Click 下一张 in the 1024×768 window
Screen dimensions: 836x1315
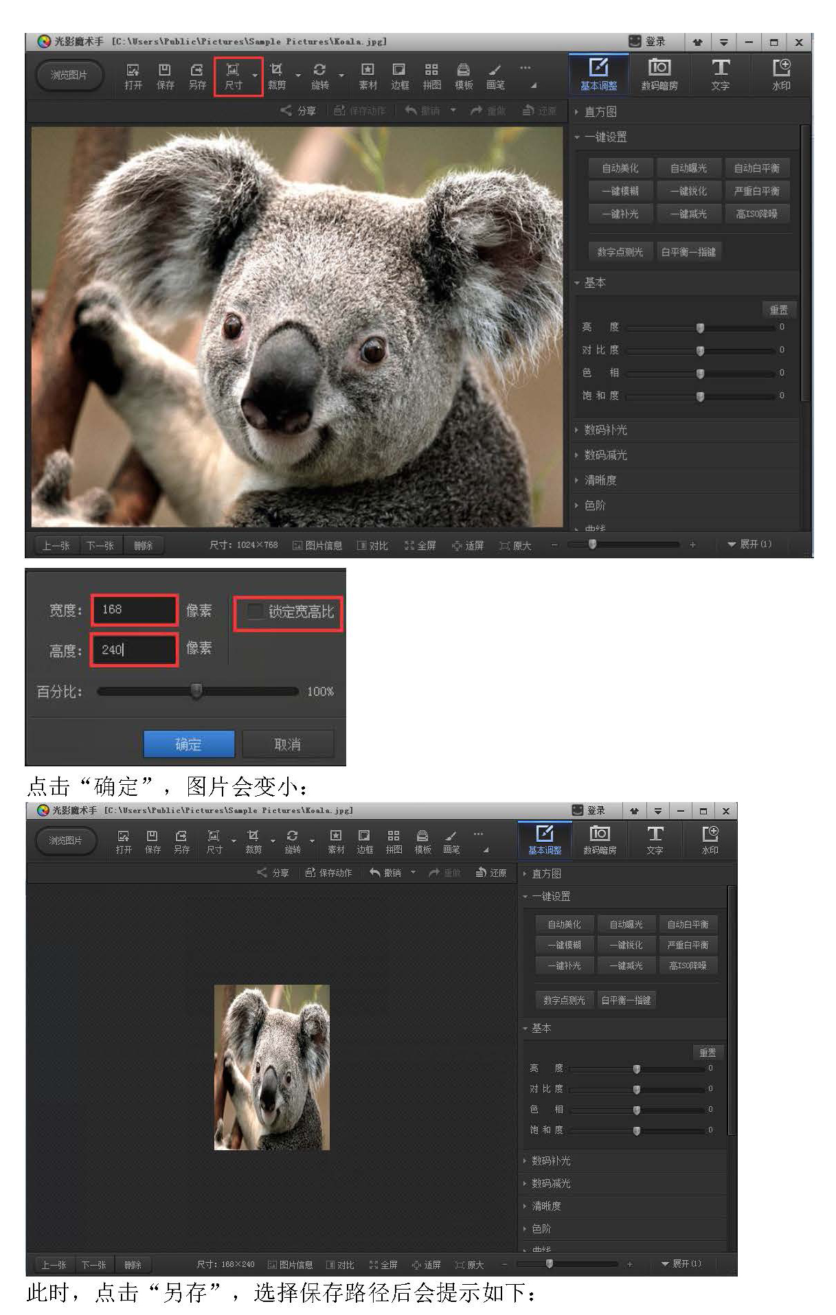100,545
